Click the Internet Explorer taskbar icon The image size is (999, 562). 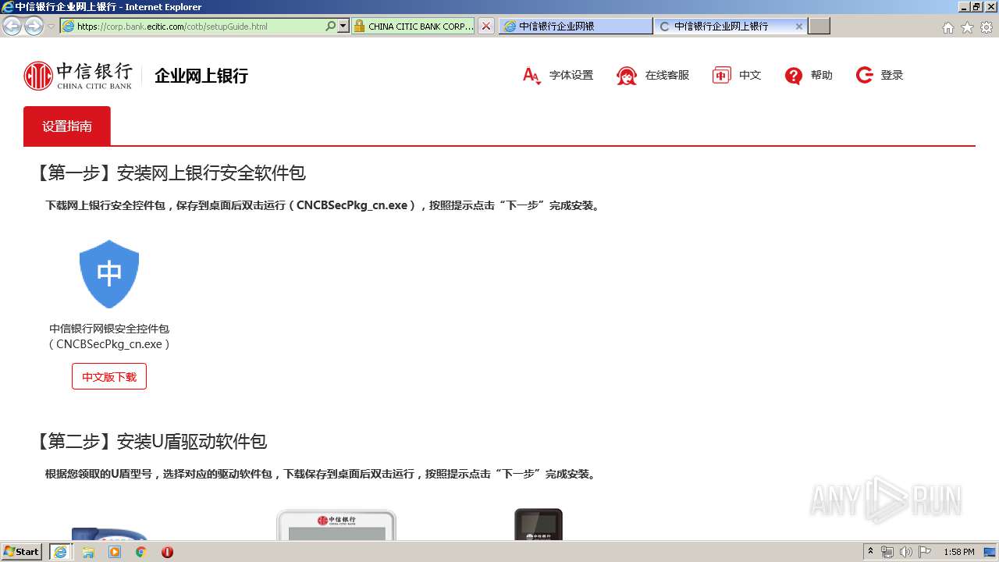pos(60,552)
